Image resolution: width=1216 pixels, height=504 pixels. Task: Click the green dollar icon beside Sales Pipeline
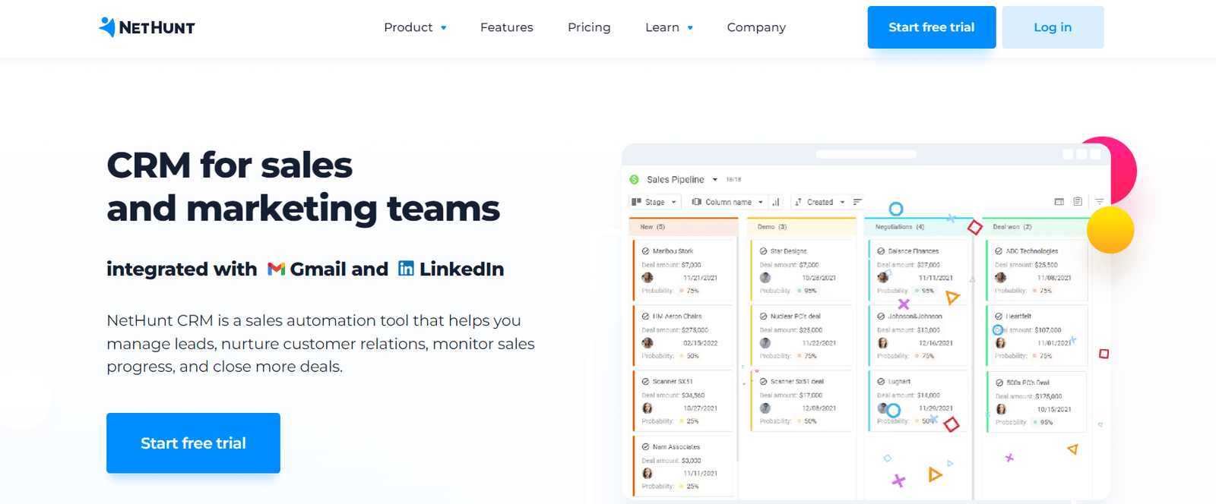[635, 180]
